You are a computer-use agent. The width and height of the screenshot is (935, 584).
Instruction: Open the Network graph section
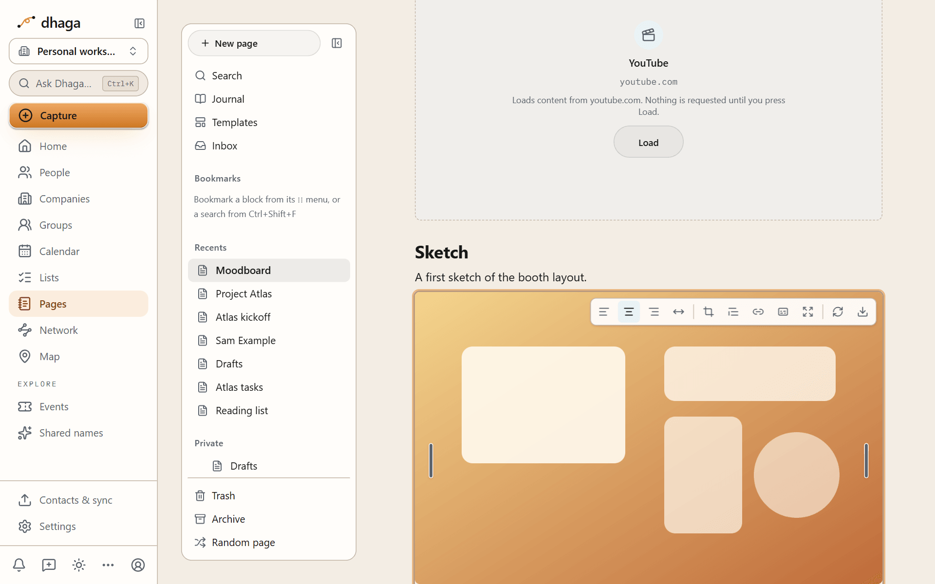pos(78,330)
